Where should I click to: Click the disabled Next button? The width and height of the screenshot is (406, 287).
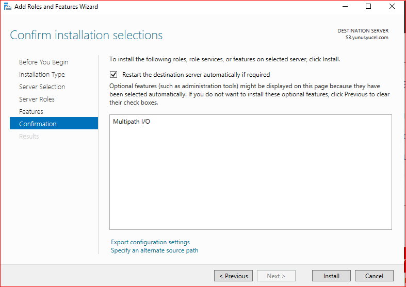[276, 276]
